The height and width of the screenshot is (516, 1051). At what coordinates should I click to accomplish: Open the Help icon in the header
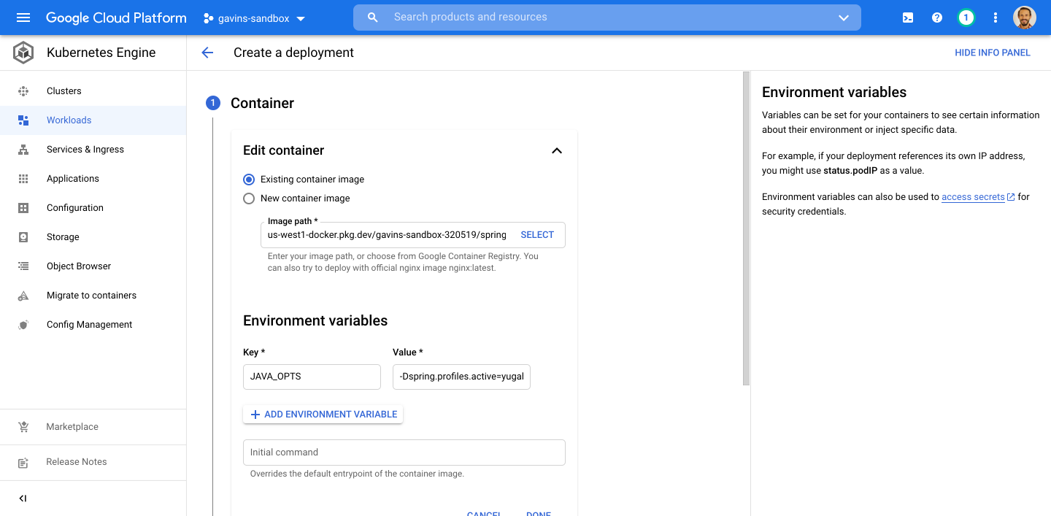[937, 18]
